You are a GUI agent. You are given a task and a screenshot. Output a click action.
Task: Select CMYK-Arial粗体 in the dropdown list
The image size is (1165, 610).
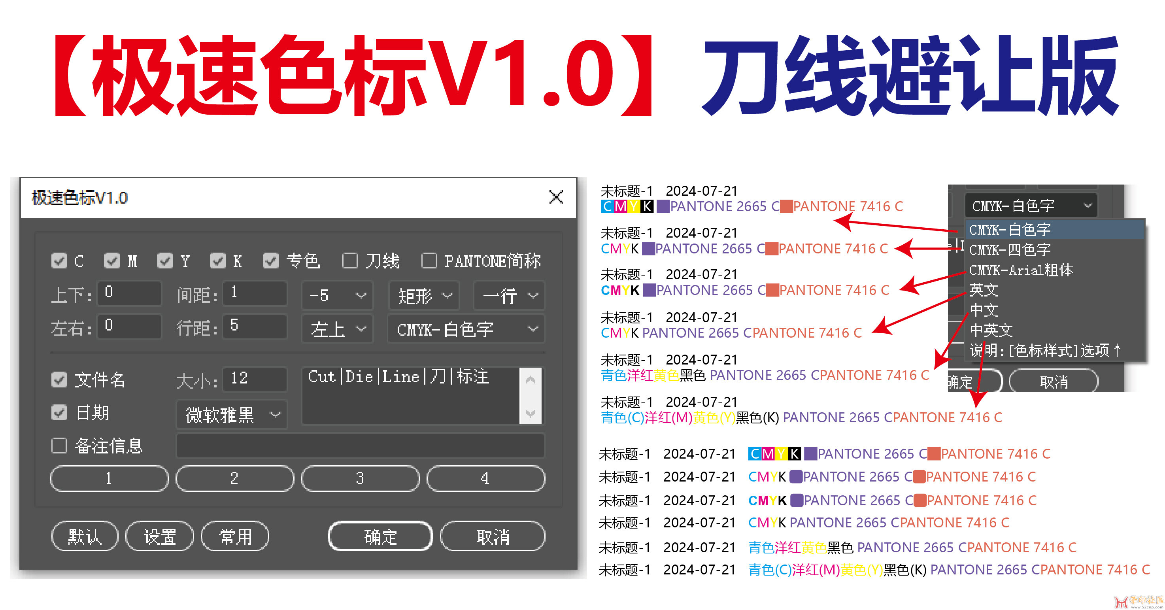[1054, 270]
